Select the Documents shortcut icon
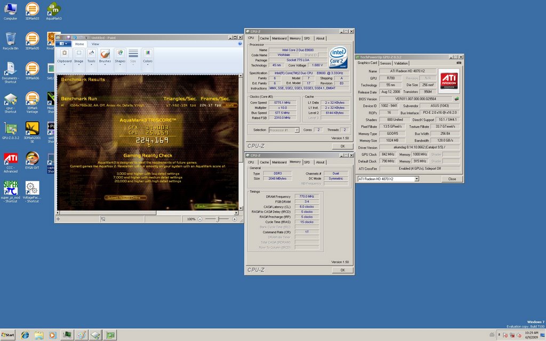The image size is (546, 341). 11,72
